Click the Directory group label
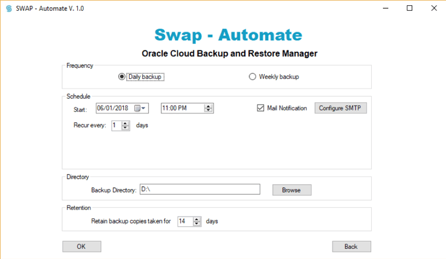Image resolution: width=446 pixels, height=259 pixels. (x=78, y=177)
